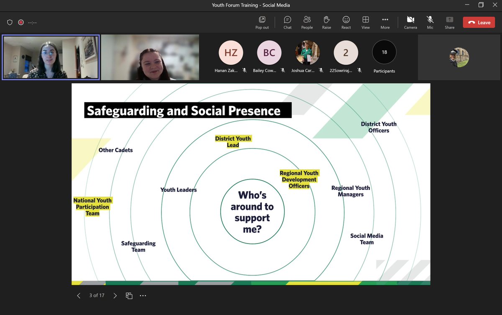
Task: Click the 'Youth Leaders' text
Action: pos(179,190)
